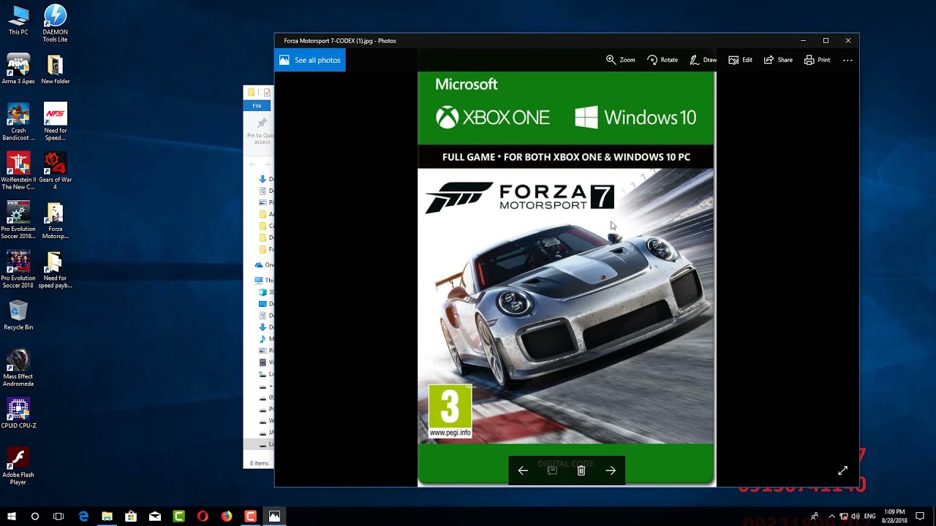Launch Opera browser from taskbar
This screenshot has width=936, height=526.
click(x=203, y=517)
